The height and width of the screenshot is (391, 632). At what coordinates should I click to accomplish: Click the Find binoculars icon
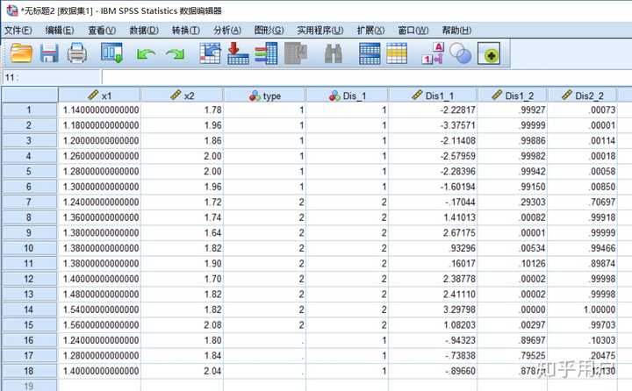[334, 53]
